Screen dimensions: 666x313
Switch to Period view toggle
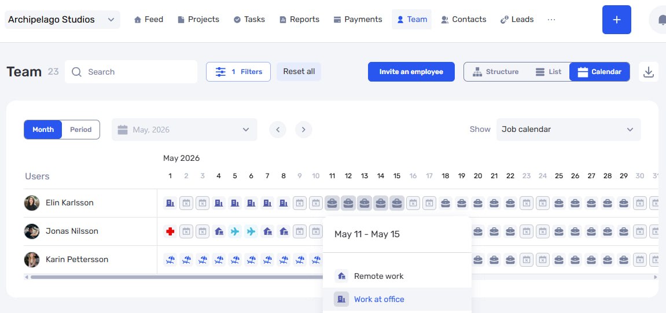(80, 130)
